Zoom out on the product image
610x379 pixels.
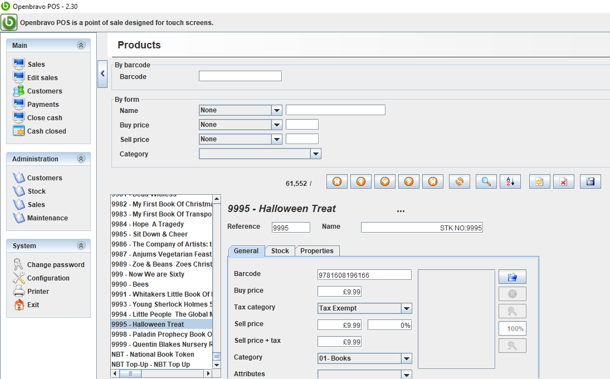[513, 345]
